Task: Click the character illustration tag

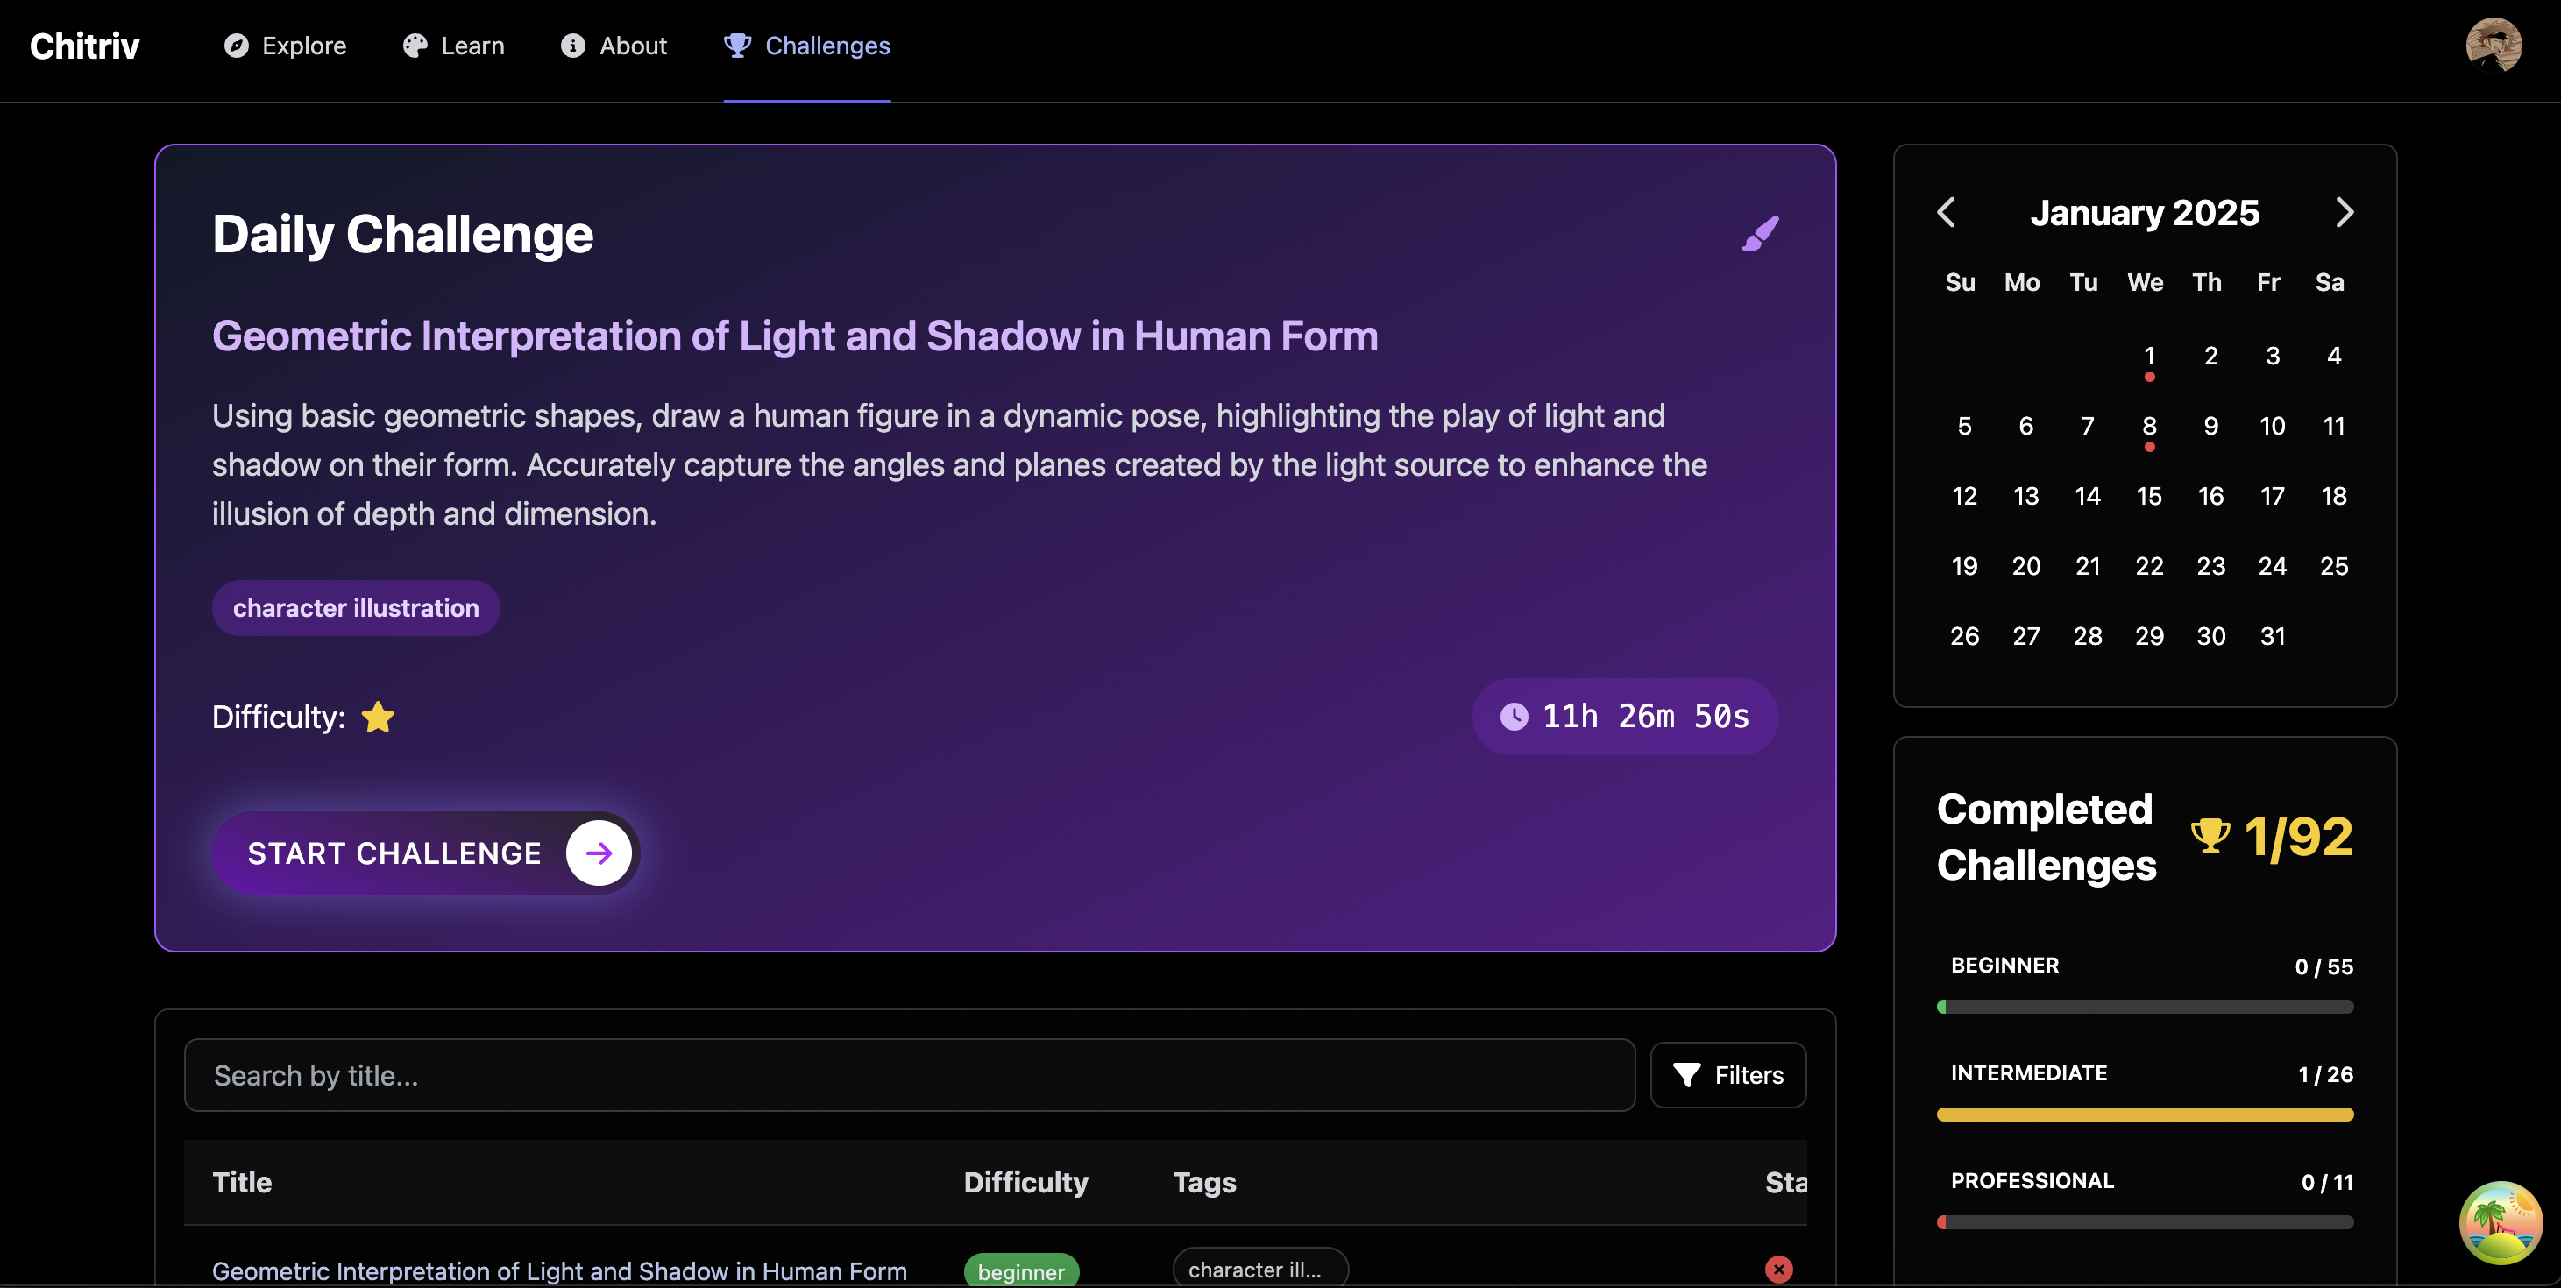Action: tap(356, 608)
